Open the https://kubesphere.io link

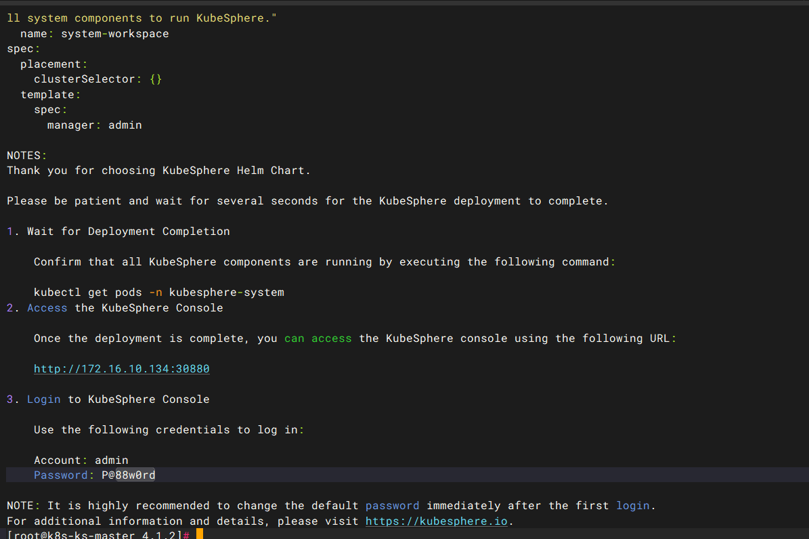[x=437, y=521]
